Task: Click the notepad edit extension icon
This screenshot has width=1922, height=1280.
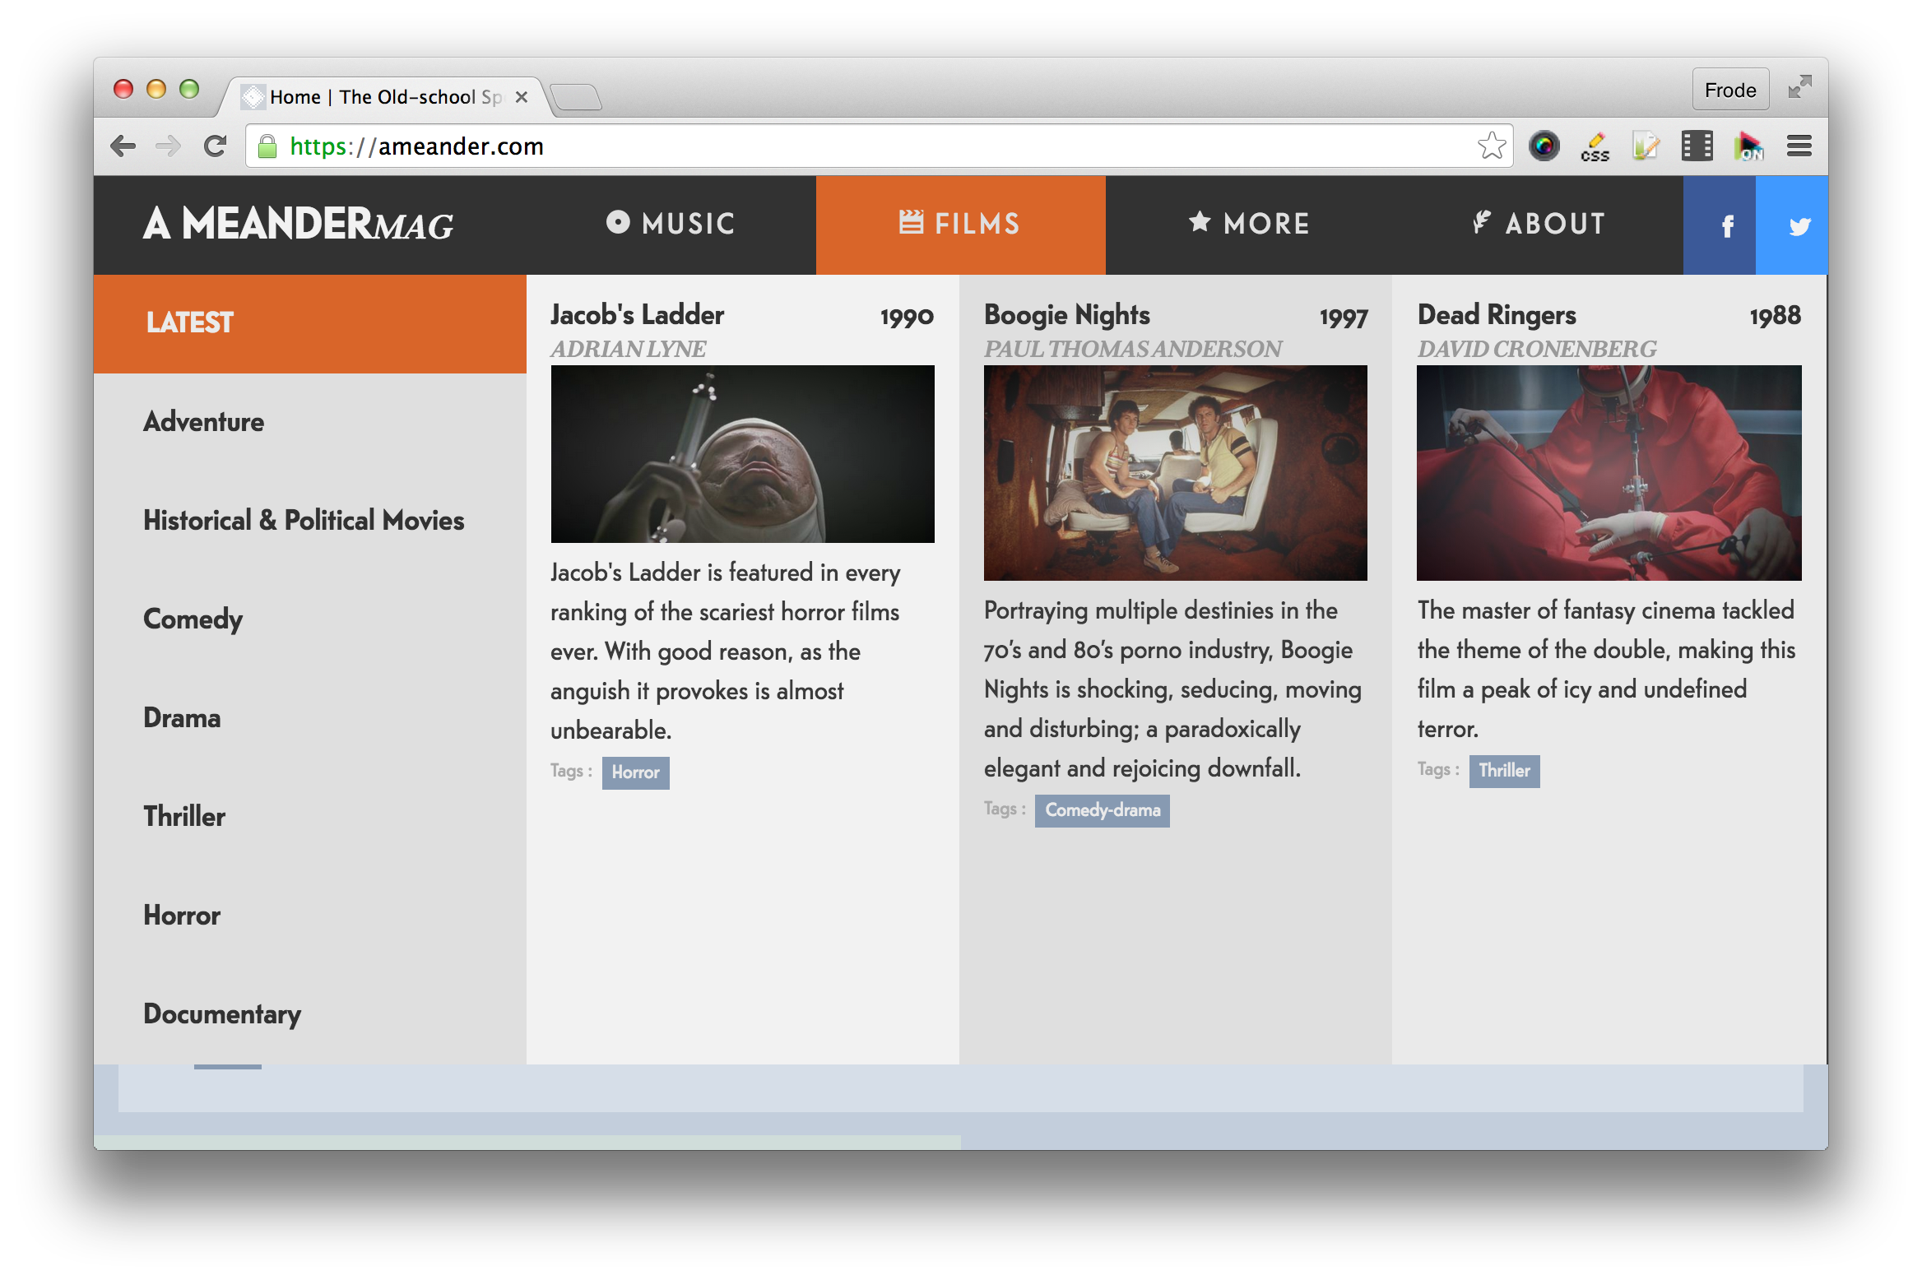Action: (1646, 146)
